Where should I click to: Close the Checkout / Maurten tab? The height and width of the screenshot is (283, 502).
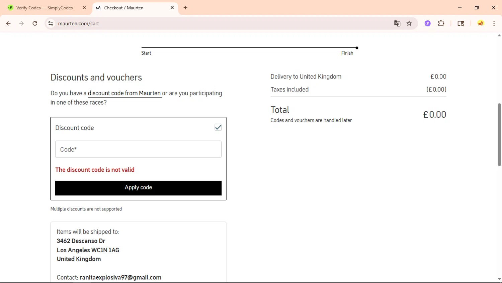[x=172, y=8]
